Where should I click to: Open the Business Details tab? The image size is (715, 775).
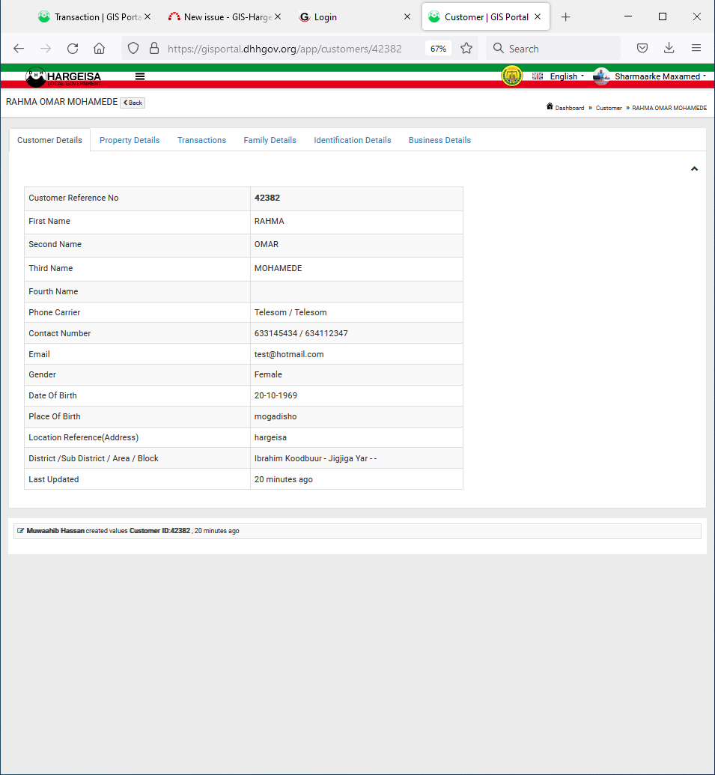coord(439,140)
